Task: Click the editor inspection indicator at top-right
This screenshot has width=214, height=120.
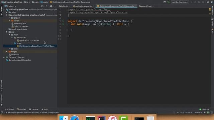Action: [210, 9]
